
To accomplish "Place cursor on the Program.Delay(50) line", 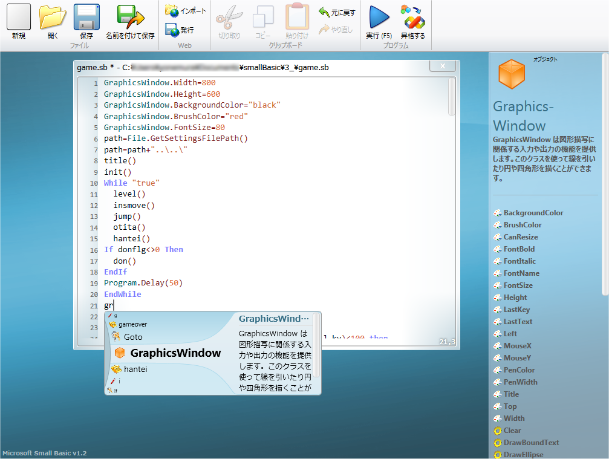I will point(143,283).
